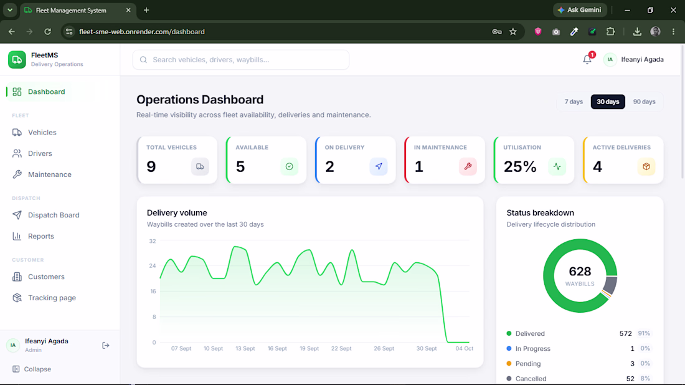685x385 pixels.
Task: Close the Fleet Management System tab
Action: click(x=128, y=10)
